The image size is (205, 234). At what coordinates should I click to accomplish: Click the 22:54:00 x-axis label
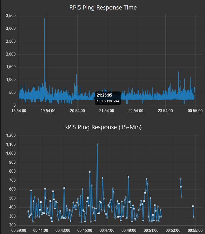pyautogui.click(x=136, y=111)
